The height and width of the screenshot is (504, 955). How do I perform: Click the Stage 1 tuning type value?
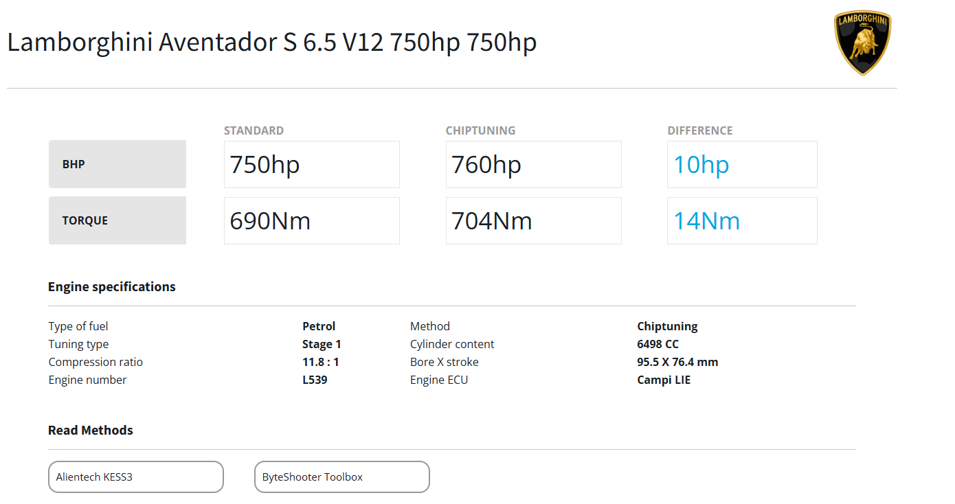click(x=322, y=344)
